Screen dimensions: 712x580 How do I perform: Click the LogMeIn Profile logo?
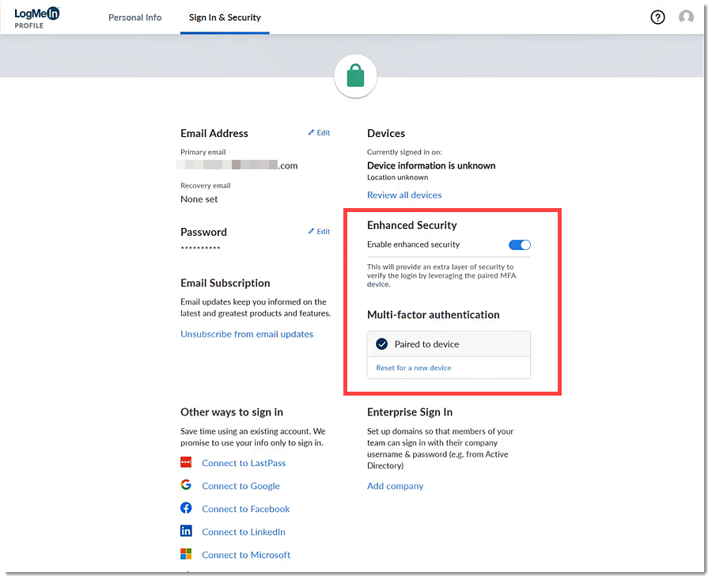coord(35,17)
